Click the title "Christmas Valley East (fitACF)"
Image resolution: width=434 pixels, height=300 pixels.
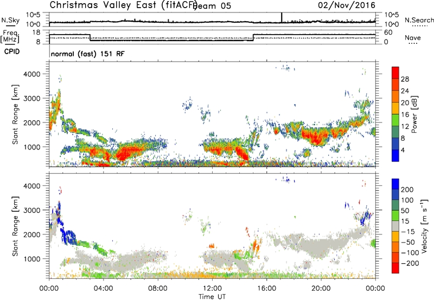[124, 5]
